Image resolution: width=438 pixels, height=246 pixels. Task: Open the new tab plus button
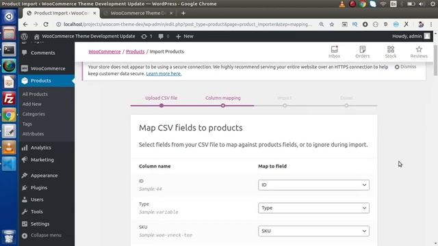click(183, 13)
